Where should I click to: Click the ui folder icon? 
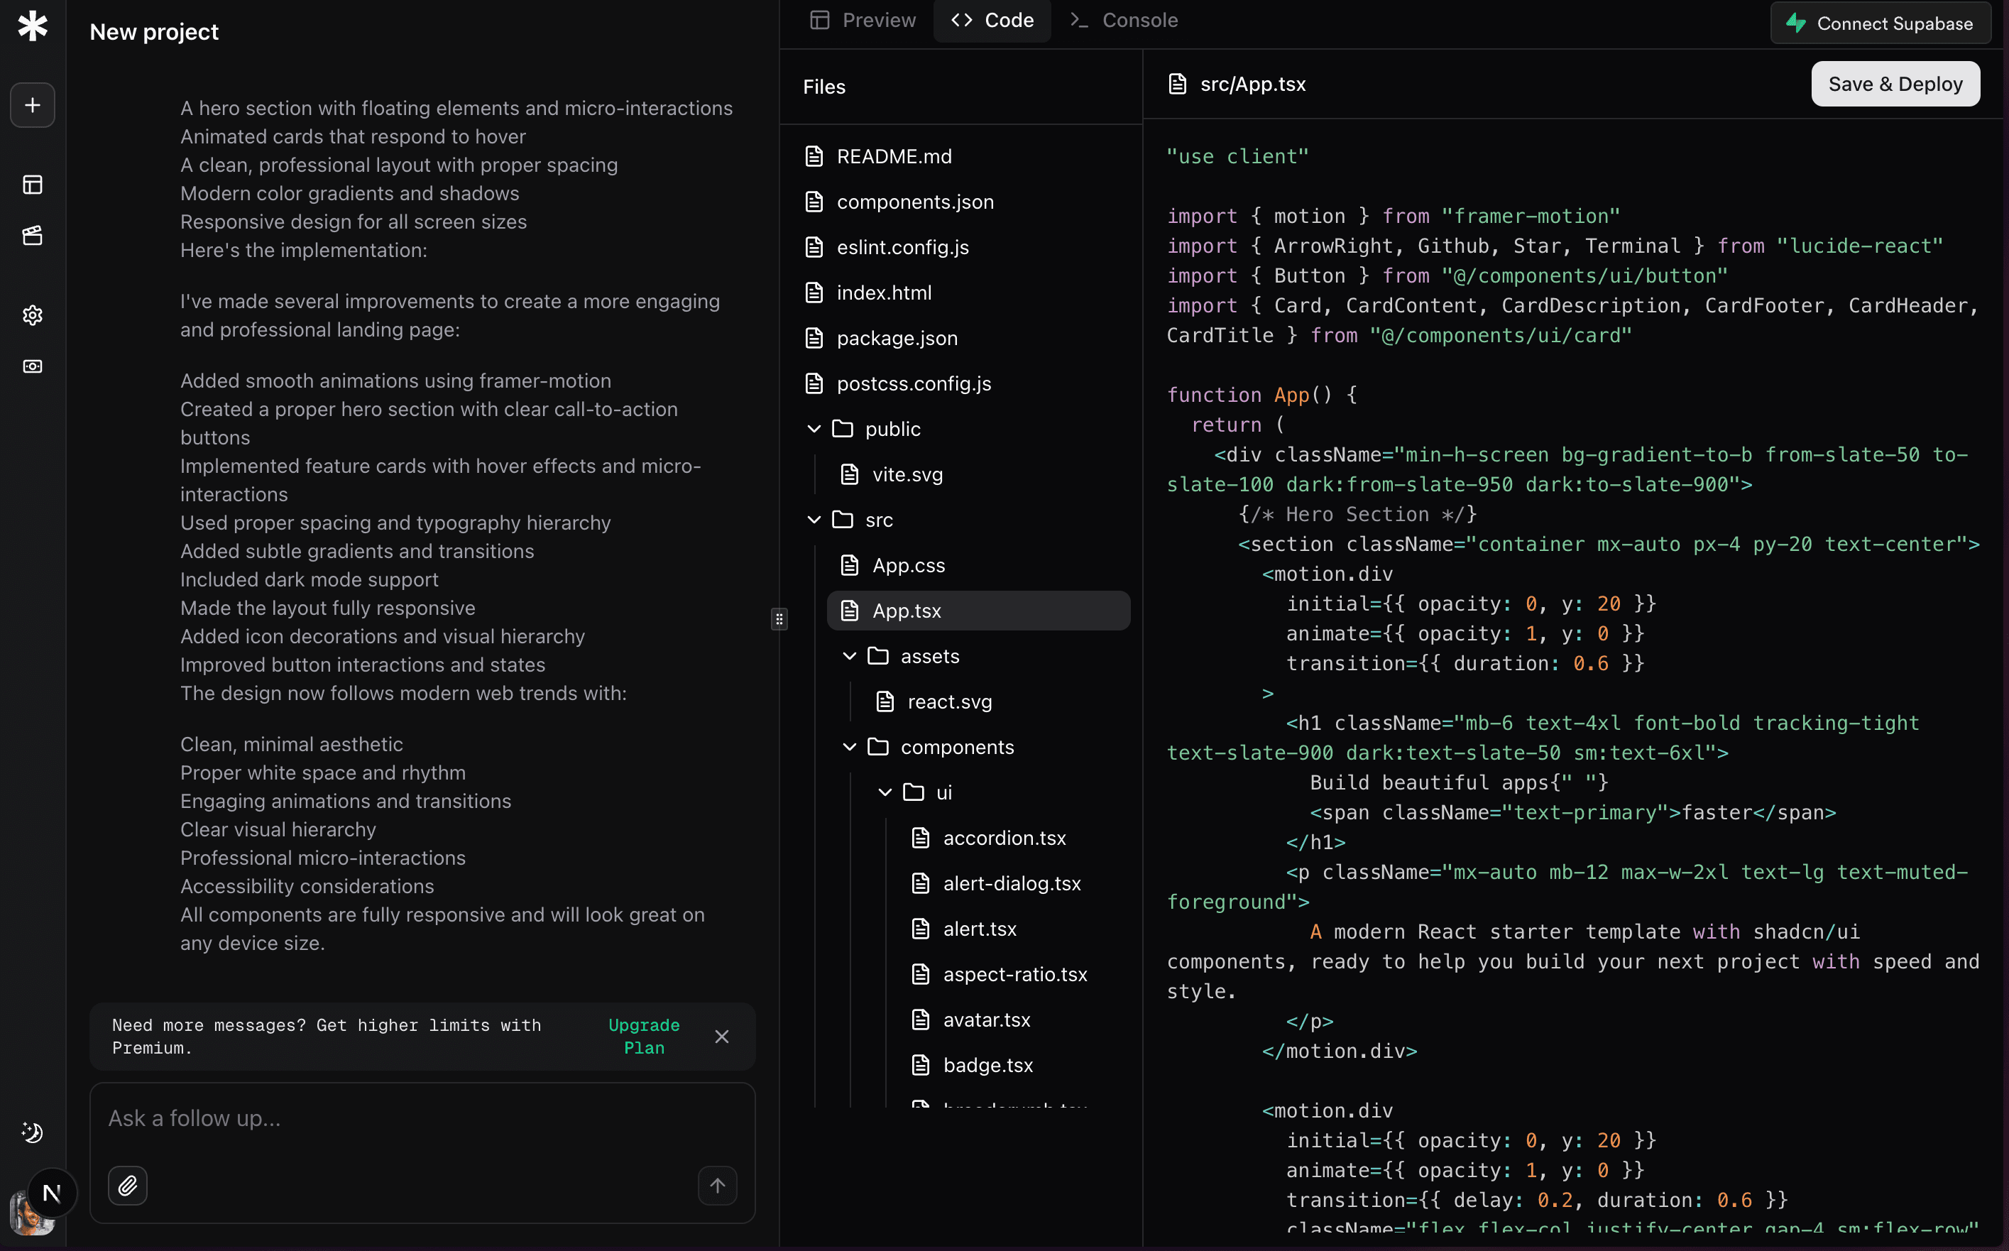(x=914, y=792)
